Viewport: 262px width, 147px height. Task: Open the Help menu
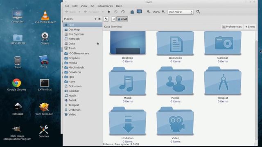[119, 6]
